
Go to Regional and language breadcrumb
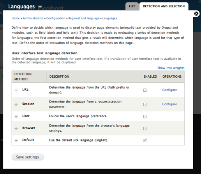tap(84, 18)
